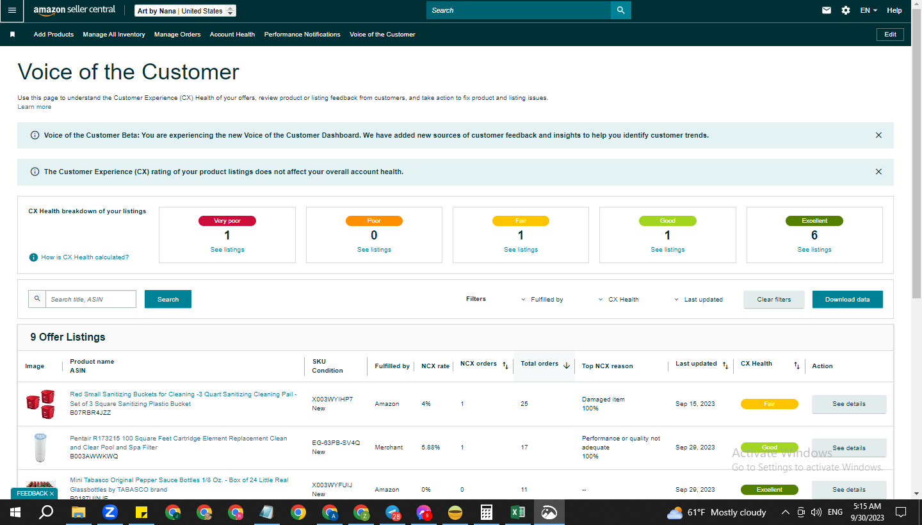The width and height of the screenshot is (922, 525).
Task: Dismiss the Voice of the Customer Beta banner
Action: (x=878, y=135)
